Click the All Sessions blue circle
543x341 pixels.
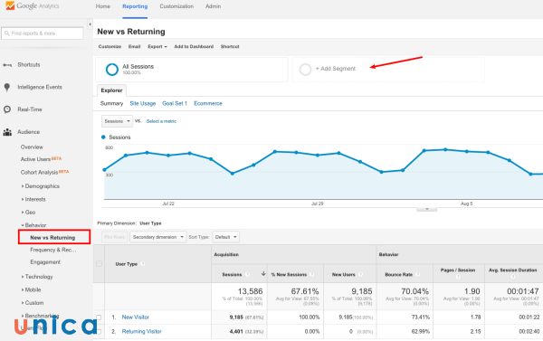point(112,70)
